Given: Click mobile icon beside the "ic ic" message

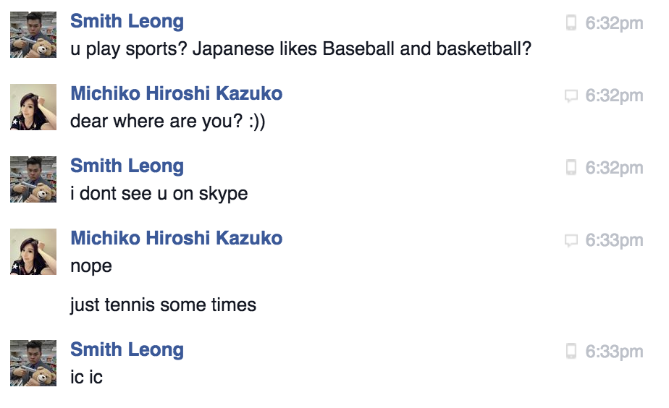Looking at the screenshot, I should 571,352.
